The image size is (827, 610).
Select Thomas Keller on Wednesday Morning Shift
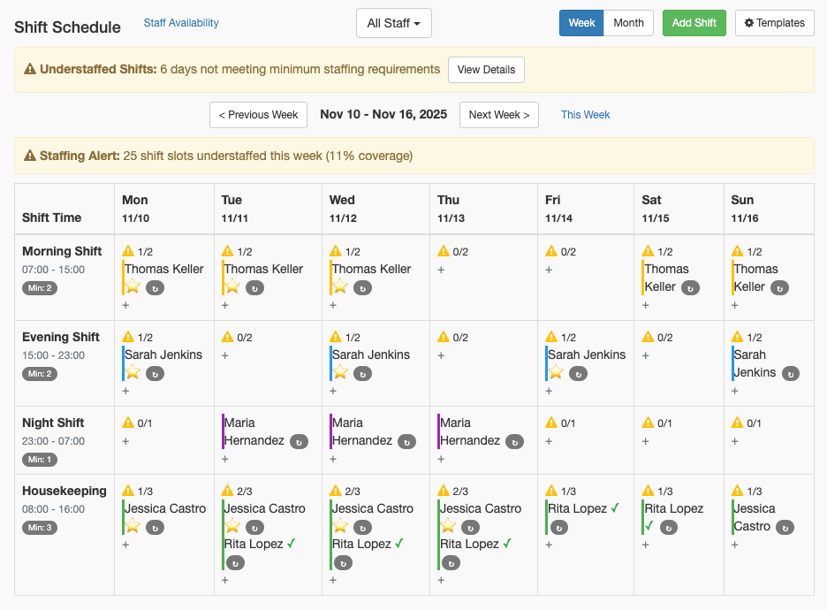[371, 269]
